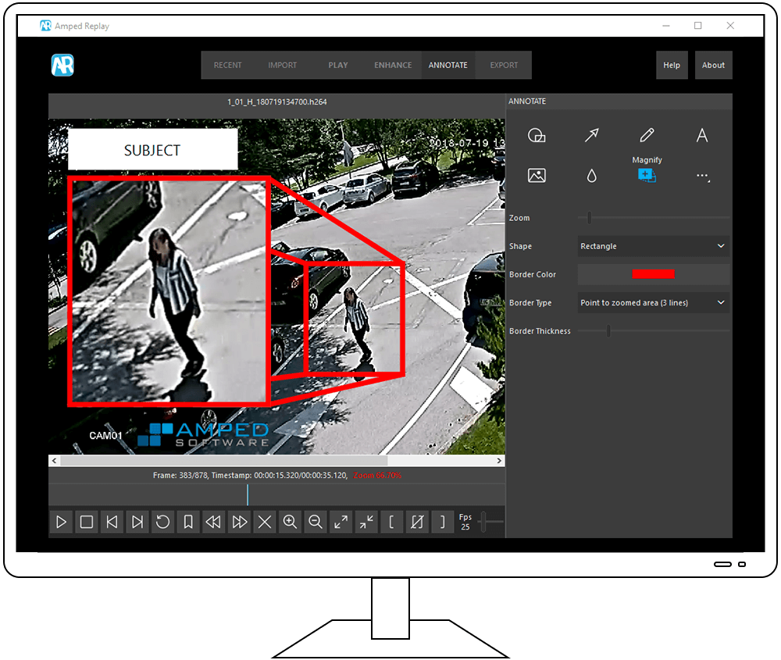Click the zoom in magnifier button

(290, 522)
